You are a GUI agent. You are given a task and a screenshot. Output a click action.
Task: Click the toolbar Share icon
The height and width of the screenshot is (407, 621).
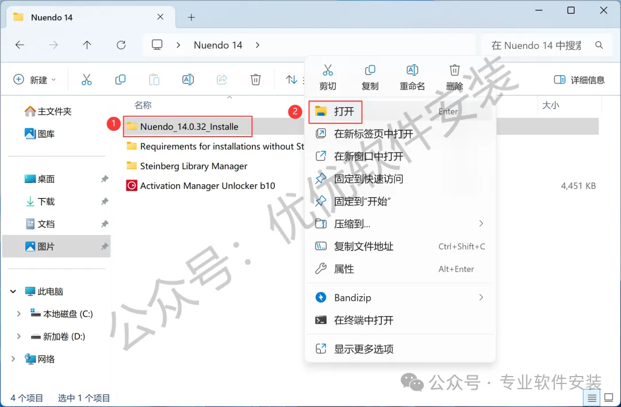(222, 79)
